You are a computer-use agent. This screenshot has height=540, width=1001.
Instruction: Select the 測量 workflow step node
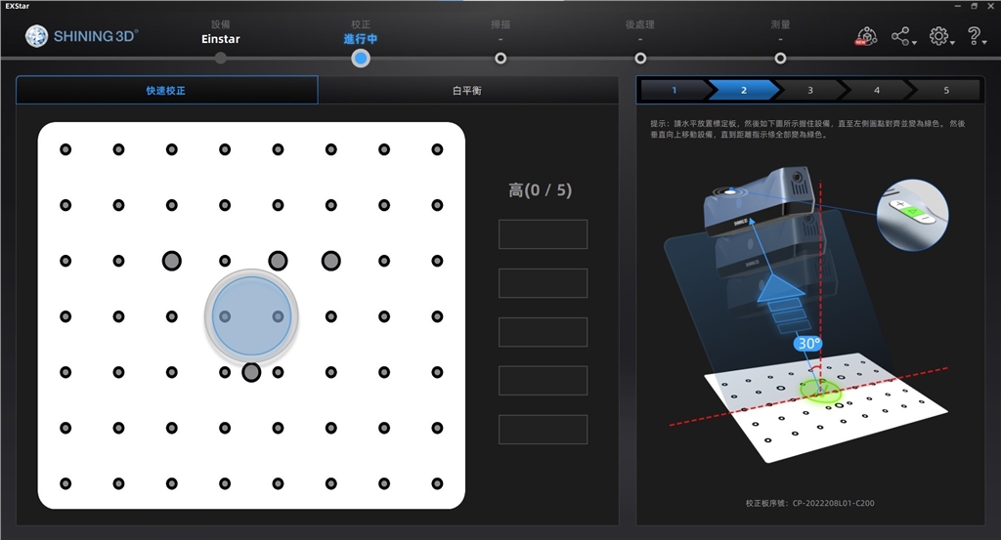[780, 58]
